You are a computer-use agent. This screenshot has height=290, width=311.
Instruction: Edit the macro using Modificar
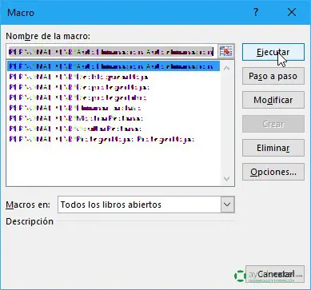[273, 100]
